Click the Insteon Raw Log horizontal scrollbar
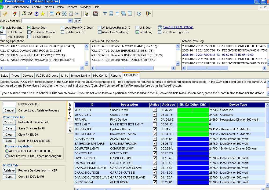The height and width of the screenshot is (190, 269). tap(224, 68)
